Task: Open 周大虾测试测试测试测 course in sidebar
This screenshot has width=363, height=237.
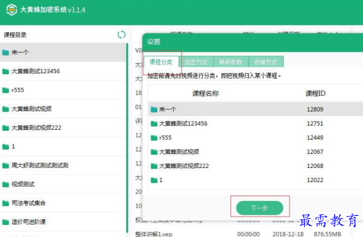Action: (x=40, y=165)
